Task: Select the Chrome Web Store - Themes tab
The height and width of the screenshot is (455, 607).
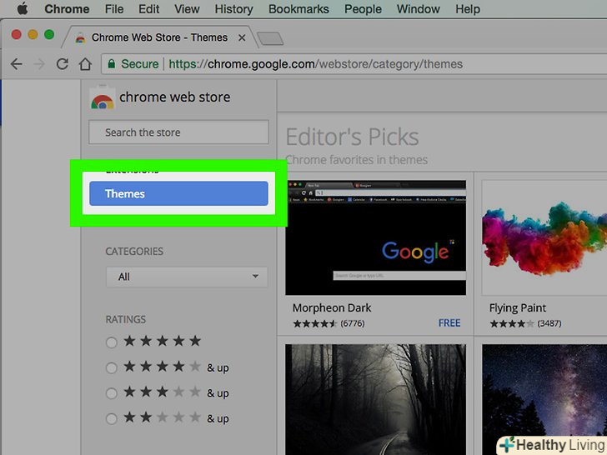Action: point(159,37)
